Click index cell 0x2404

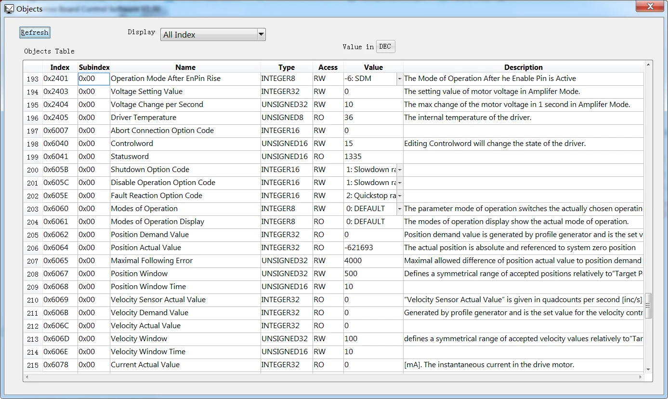[60, 105]
